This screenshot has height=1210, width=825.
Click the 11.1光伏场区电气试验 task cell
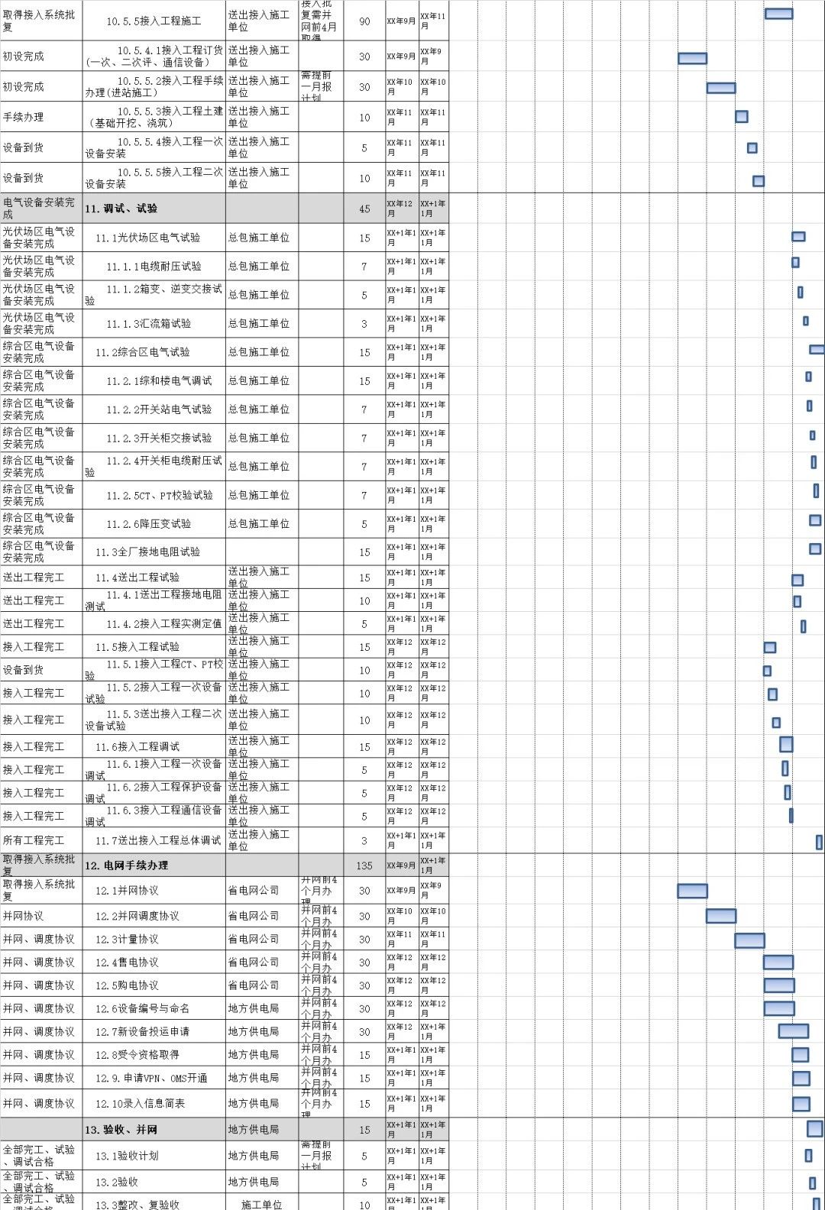tap(154, 238)
